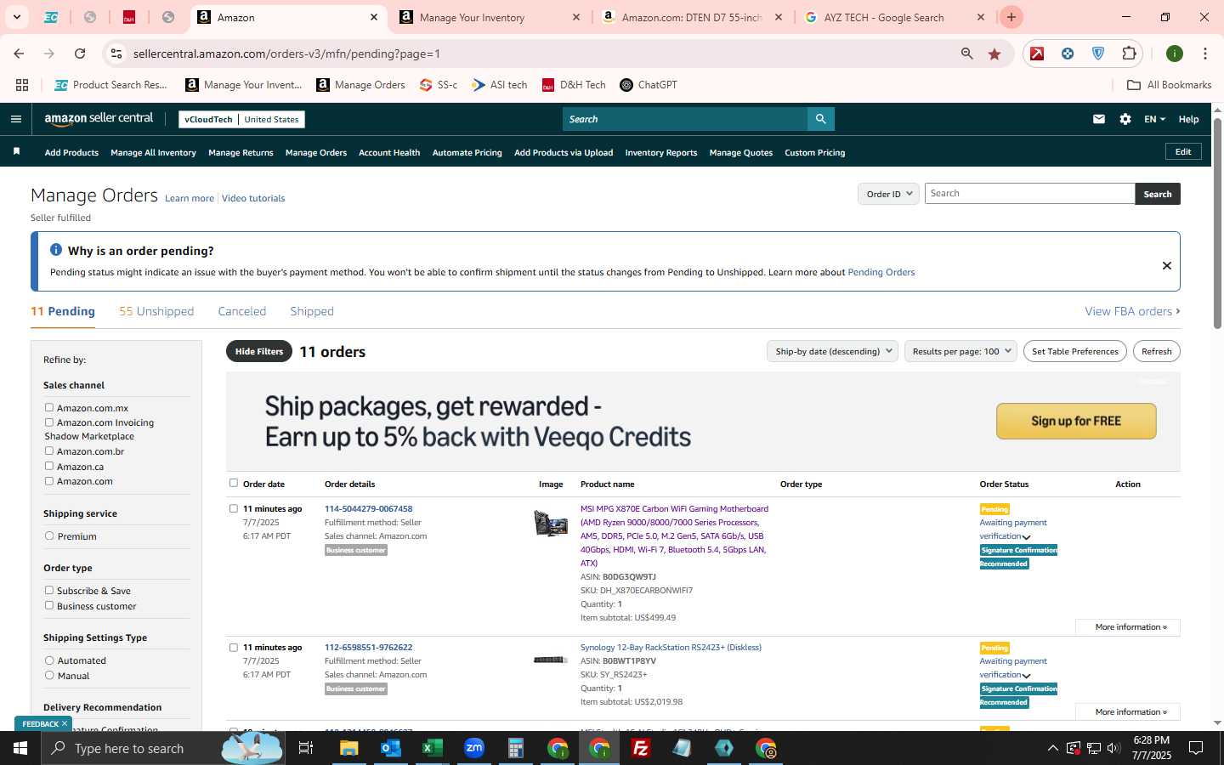Open View FBA orders link
1224x765 pixels.
[1132, 311]
